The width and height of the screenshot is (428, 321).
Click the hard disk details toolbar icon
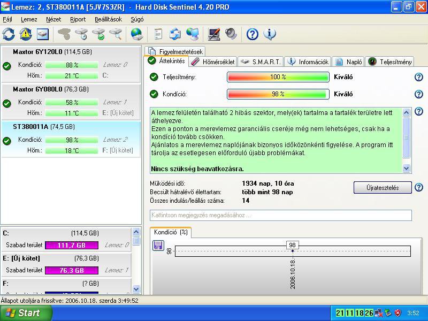coord(43,34)
